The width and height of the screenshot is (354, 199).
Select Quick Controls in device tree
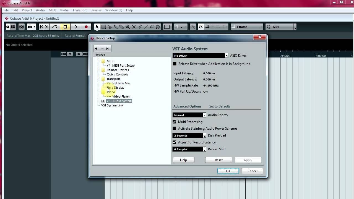(x=117, y=74)
